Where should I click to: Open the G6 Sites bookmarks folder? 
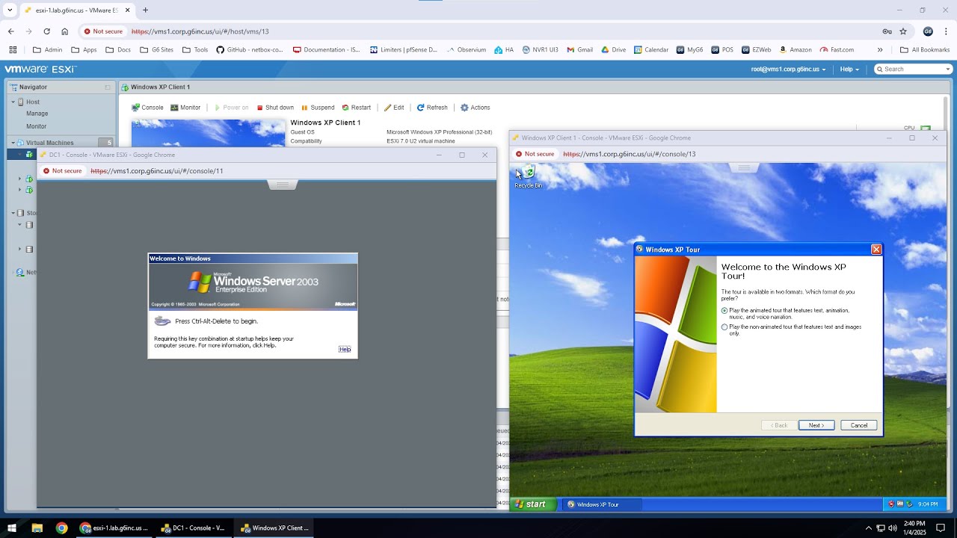[156, 50]
